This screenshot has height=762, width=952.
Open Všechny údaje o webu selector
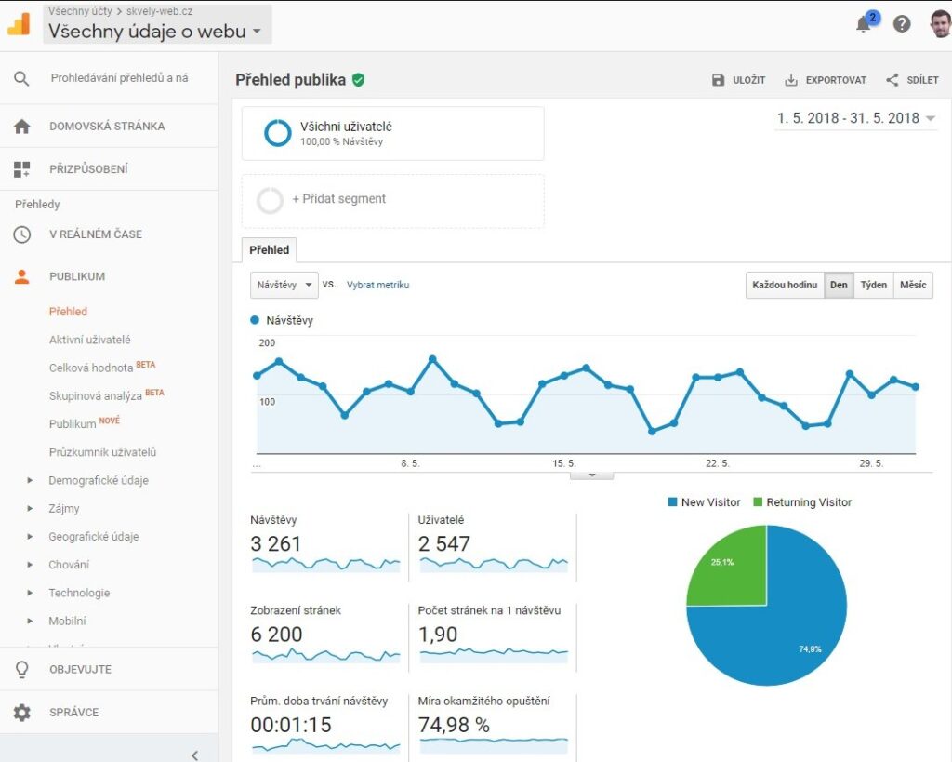click(155, 32)
